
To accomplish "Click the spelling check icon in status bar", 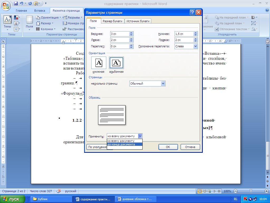I will 59,191.
